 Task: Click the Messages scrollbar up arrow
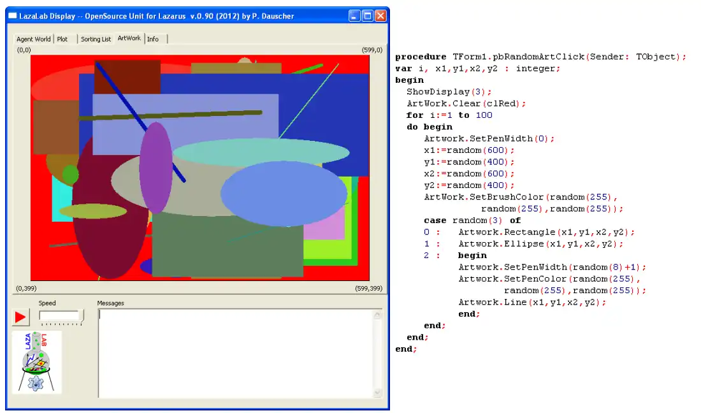point(377,315)
